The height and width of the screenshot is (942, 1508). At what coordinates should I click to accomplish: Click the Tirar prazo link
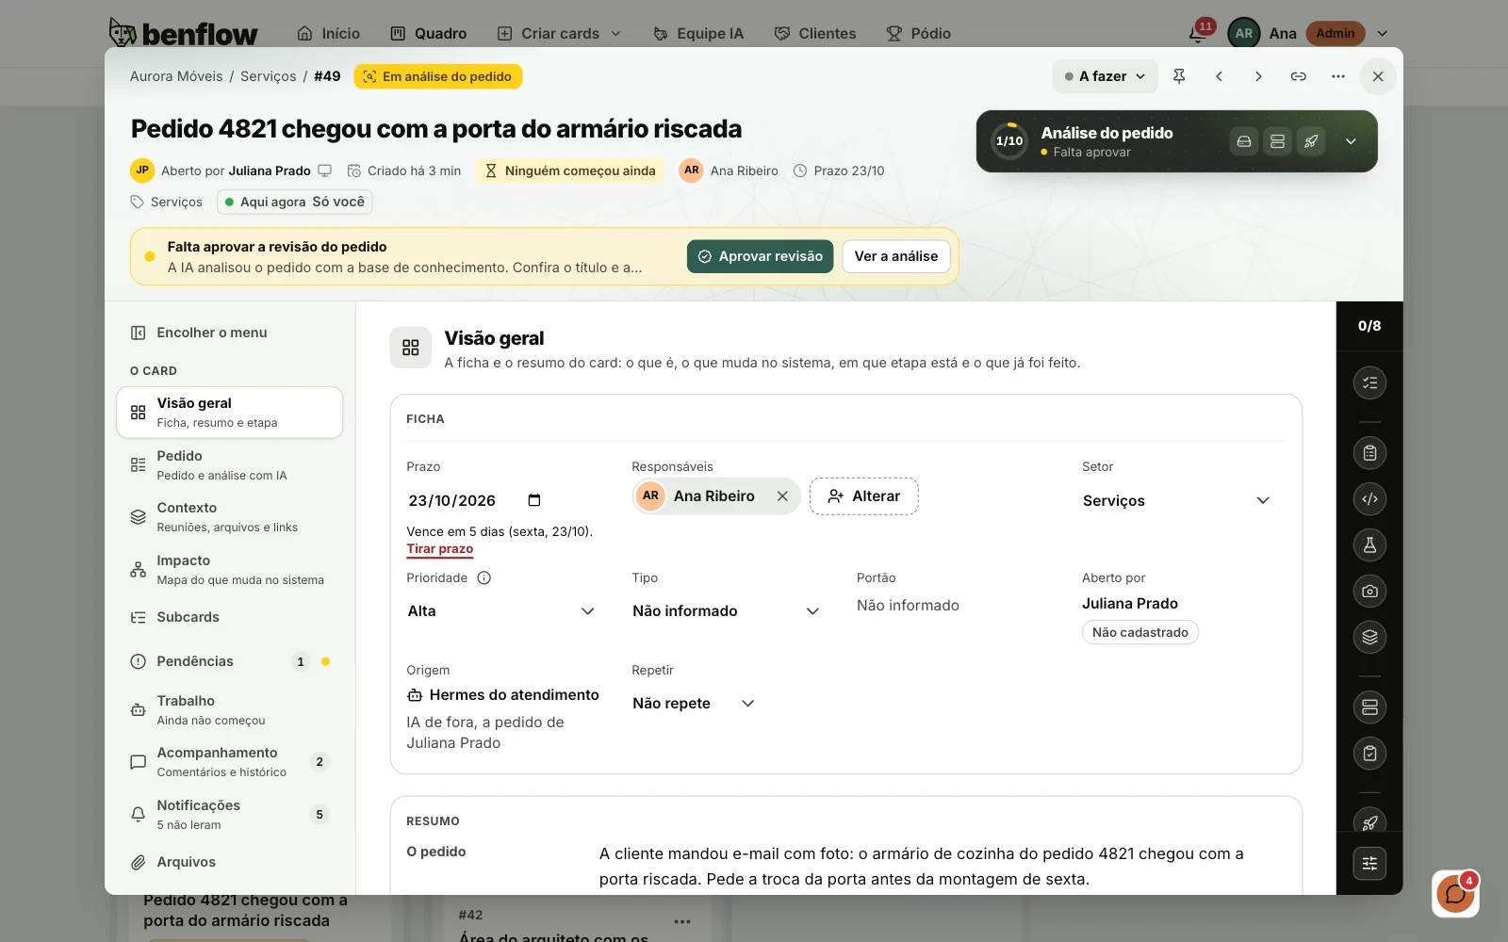pyautogui.click(x=440, y=549)
